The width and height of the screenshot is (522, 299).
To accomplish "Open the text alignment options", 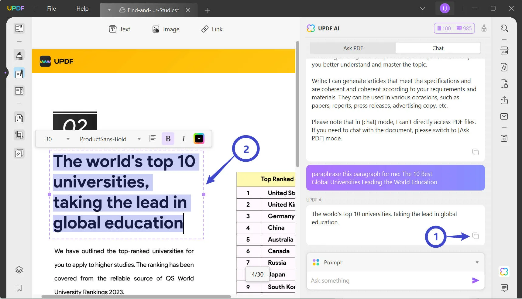I will (153, 139).
